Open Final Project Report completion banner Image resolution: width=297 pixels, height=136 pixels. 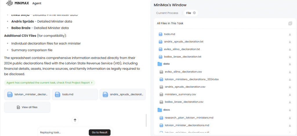[x=49, y=82]
